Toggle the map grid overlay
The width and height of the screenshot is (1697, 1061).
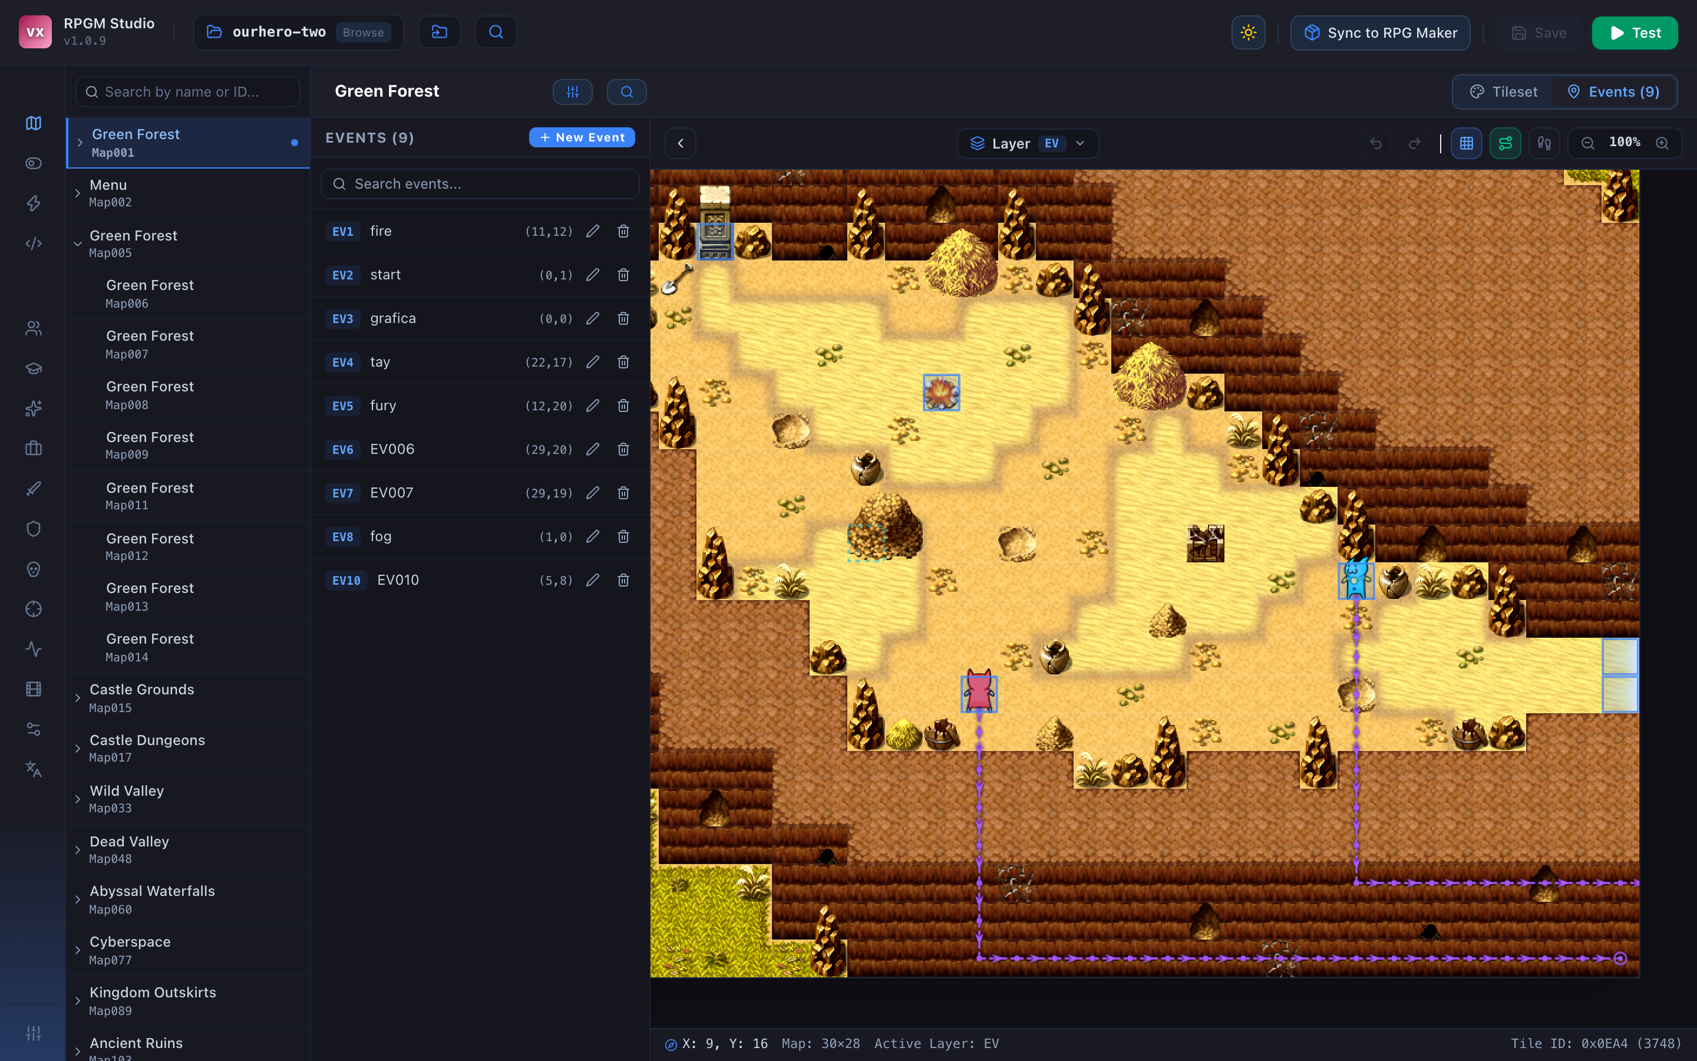point(1466,144)
